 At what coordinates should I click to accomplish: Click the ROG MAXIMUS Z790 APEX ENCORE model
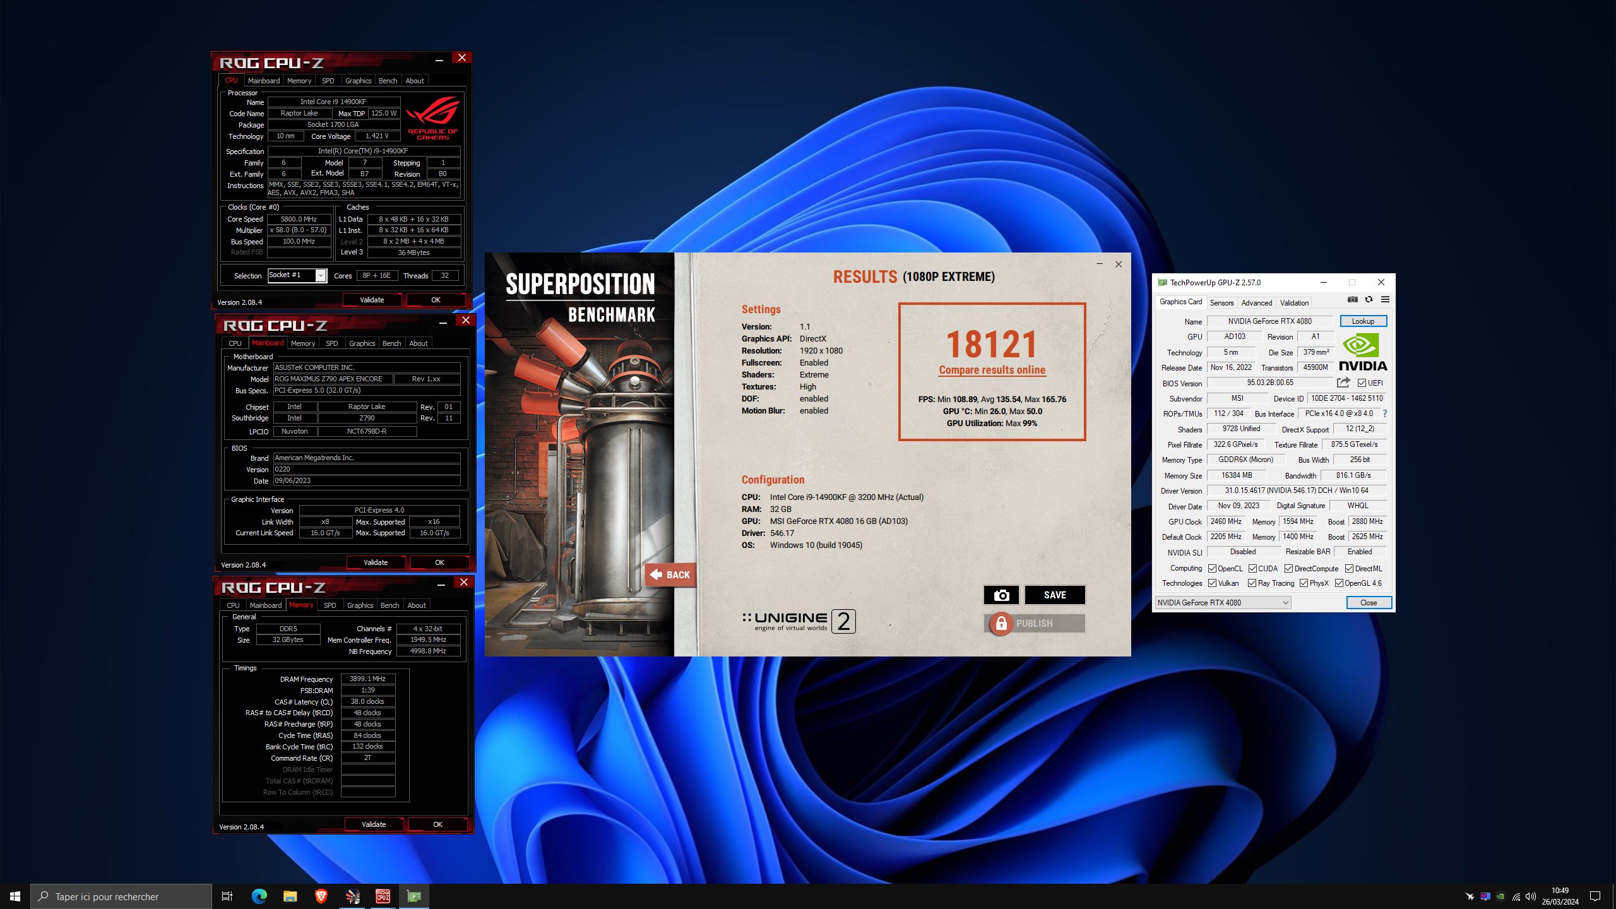(332, 379)
